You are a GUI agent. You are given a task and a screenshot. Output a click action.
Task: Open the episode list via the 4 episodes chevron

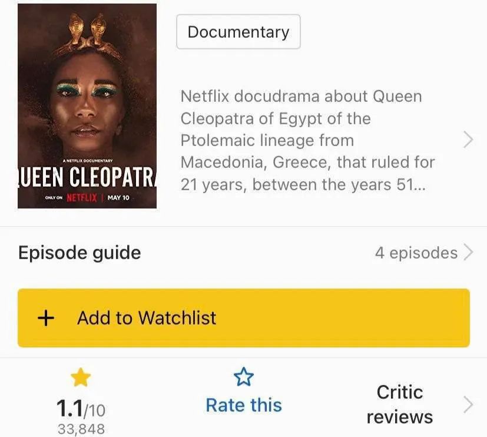pyautogui.click(x=468, y=253)
